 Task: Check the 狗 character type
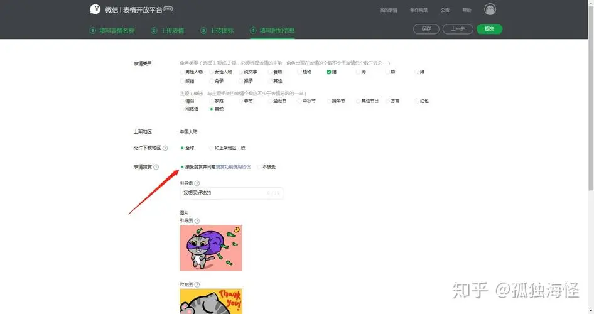358,72
